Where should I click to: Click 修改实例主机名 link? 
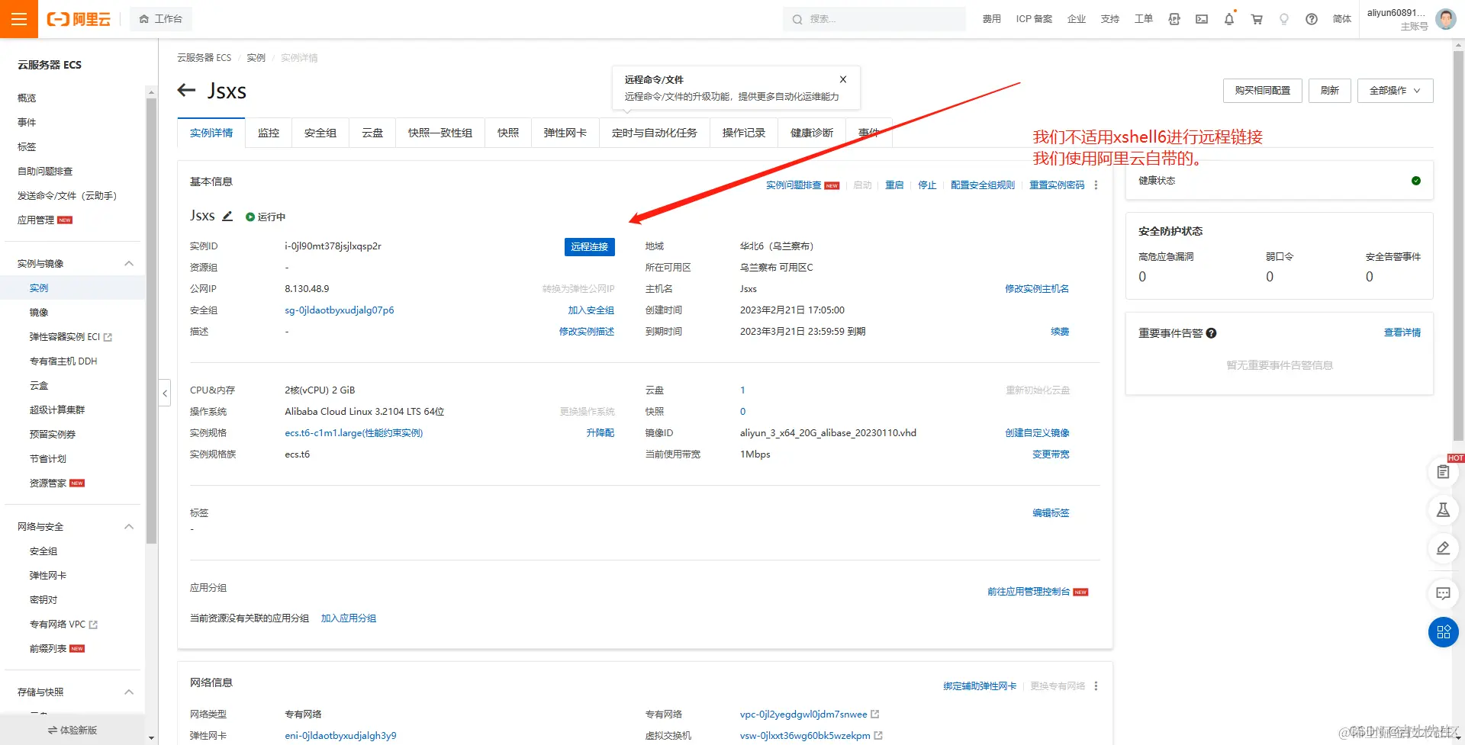[x=1037, y=289]
